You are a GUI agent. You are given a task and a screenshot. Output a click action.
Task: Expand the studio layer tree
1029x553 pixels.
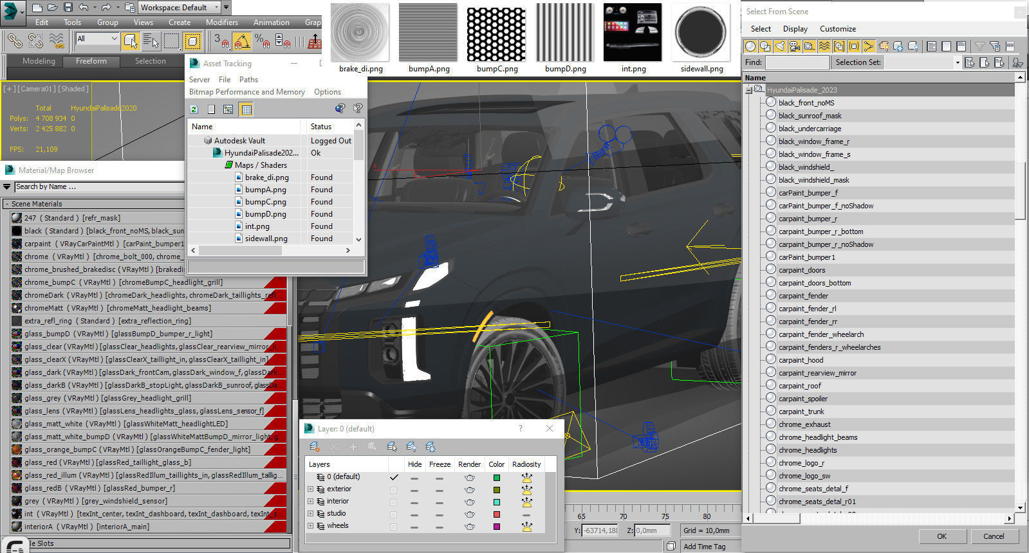[x=310, y=514]
